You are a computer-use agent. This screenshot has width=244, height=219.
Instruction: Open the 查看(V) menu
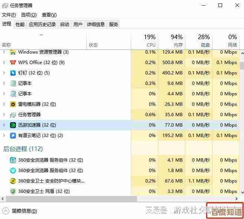pos(49,15)
